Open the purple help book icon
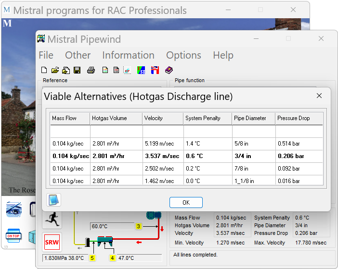The image size is (338, 269). coord(169,70)
